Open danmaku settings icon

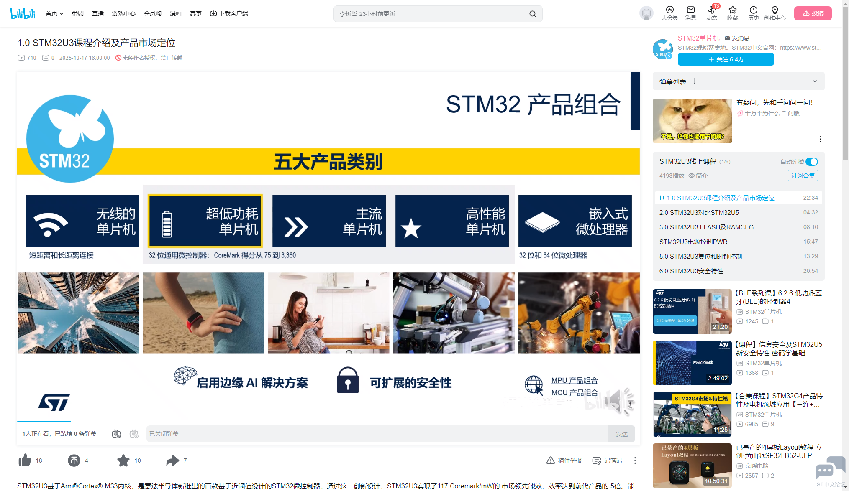coord(134,434)
